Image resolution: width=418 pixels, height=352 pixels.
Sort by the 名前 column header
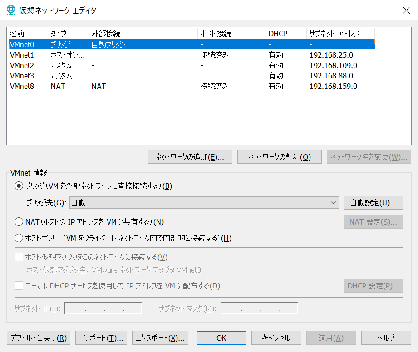[27, 33]
